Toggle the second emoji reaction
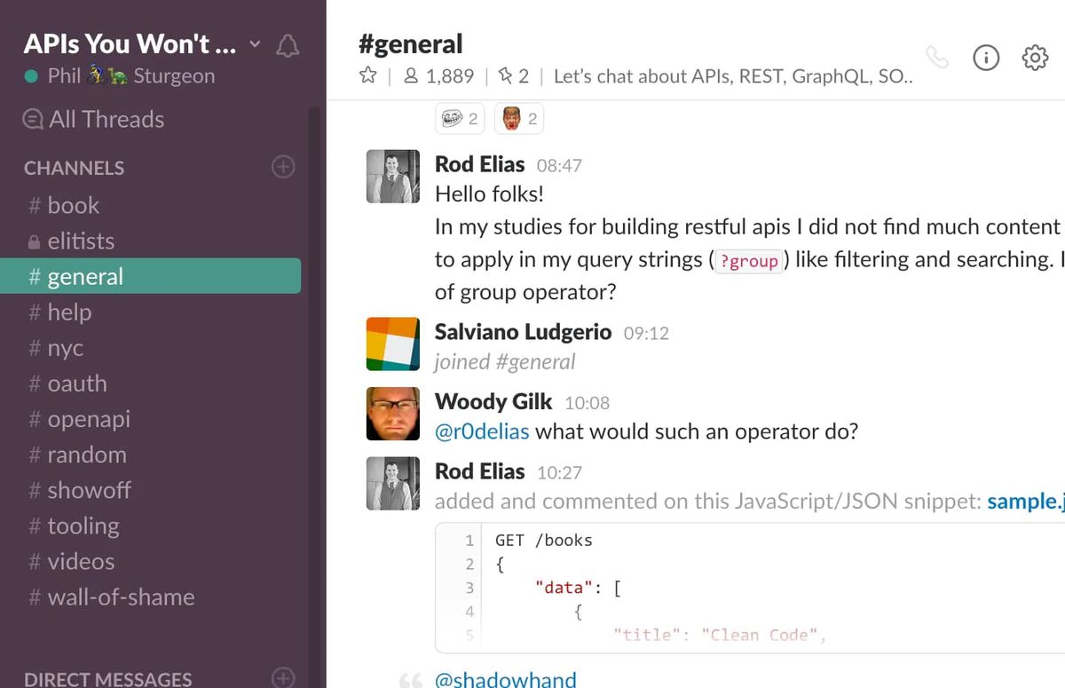The width and height of the screenshot is (1065, 688). click(518, 118)
